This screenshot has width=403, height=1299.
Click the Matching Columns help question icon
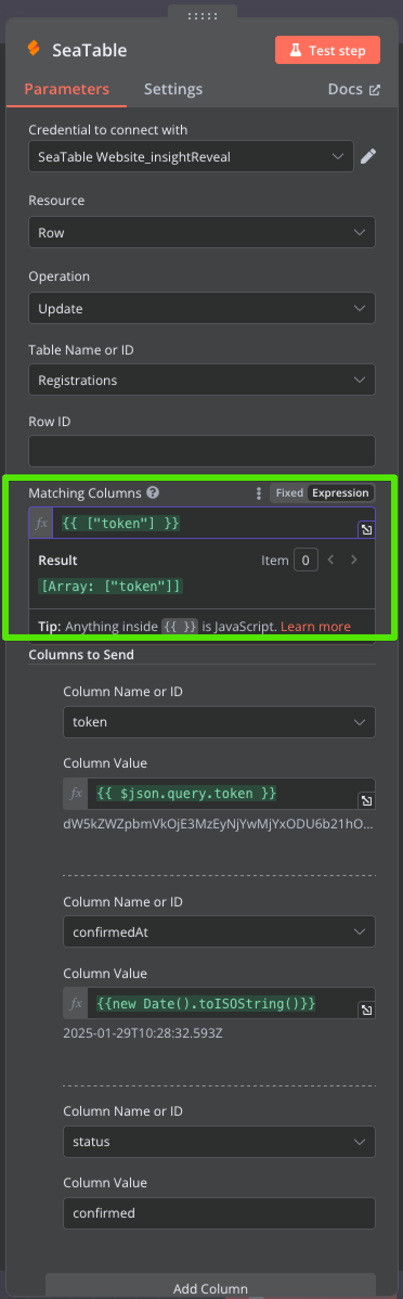pyautogui.click(x=153, y=492)
